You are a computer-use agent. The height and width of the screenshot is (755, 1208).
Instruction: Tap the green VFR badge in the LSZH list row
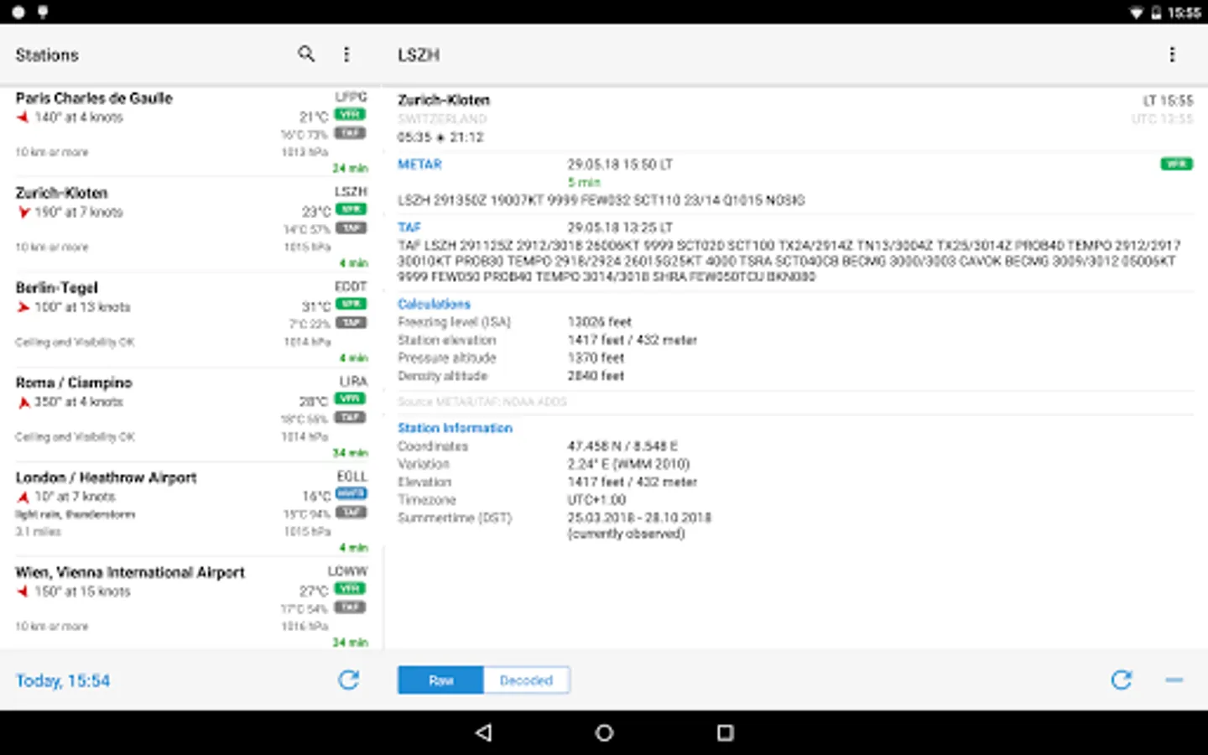pos(350,209)
